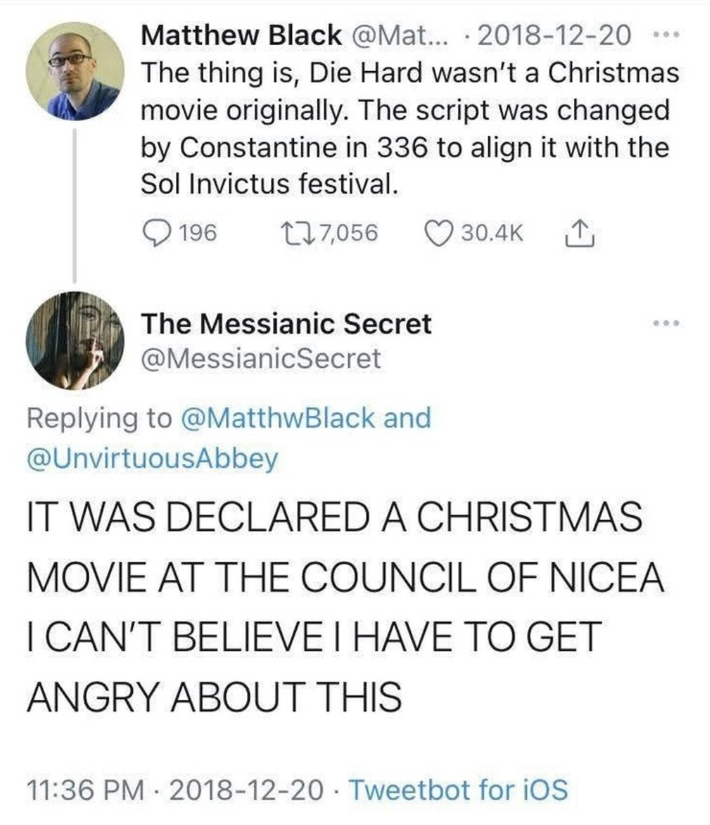This screenshot has width=710, height=825.
Task: Open the Tweetbot for iOS source link
Action: 457,788
